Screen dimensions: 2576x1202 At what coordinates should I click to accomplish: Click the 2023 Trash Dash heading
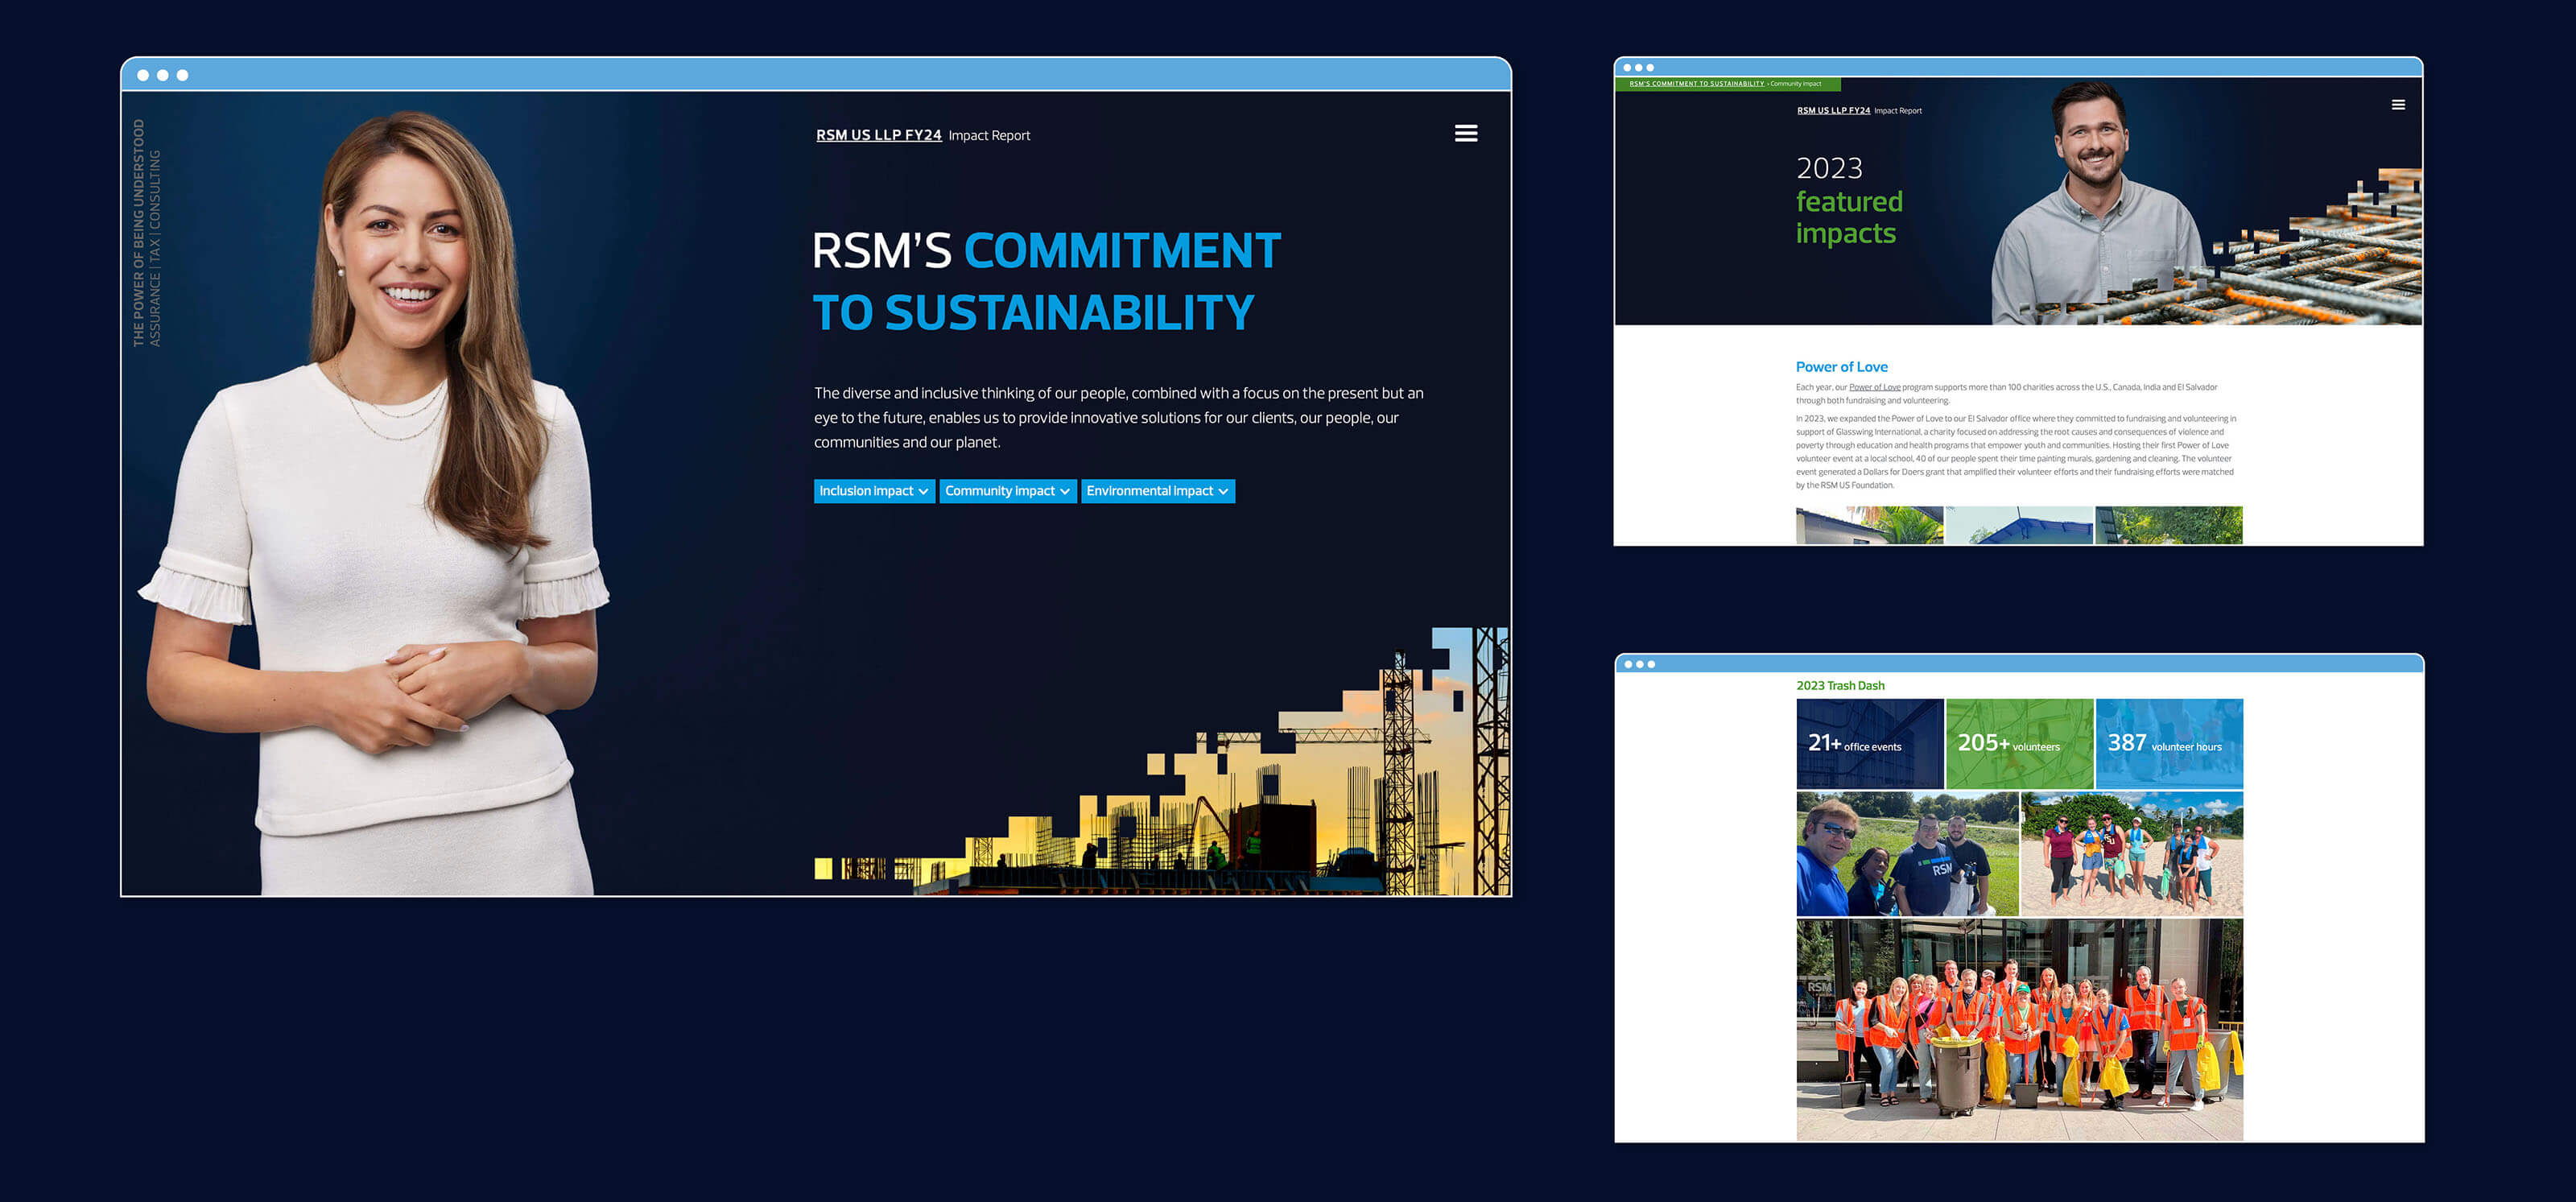[x=1840, y=685]
